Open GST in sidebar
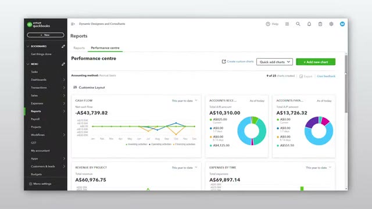Screen dimensions: 372x209 (34, 143)
